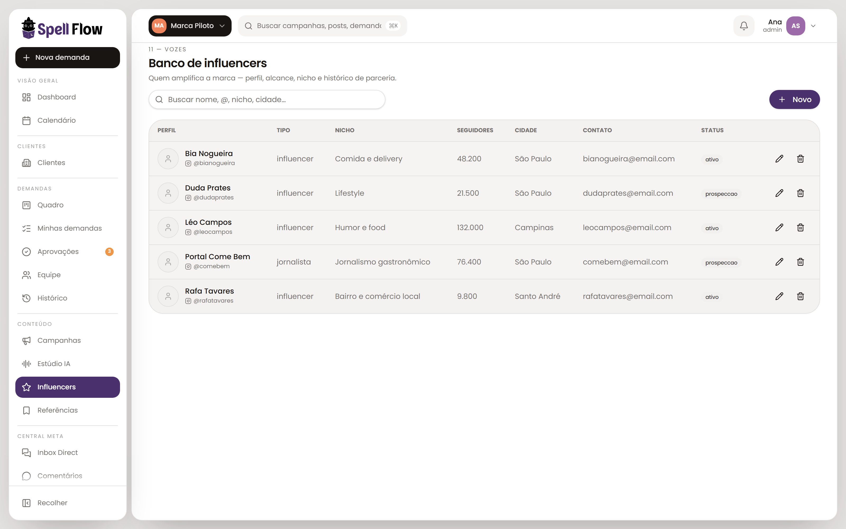The height and width of the screenshot is (529, 846).
Task: Click the ⌘K shortcut badge
Action: (393, 26)
